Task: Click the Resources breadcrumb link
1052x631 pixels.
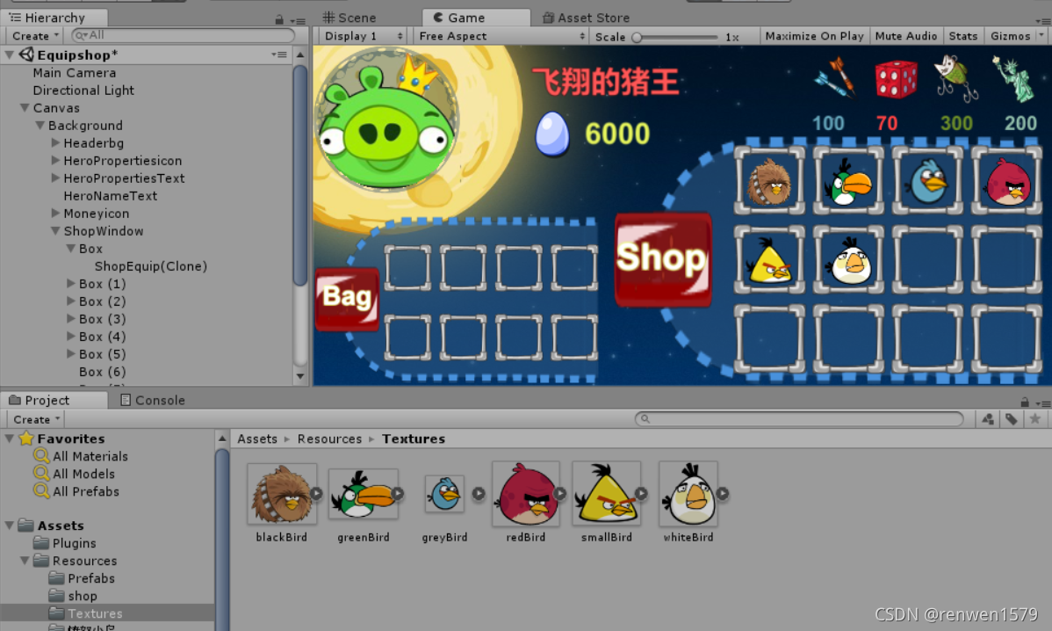Action: point(329,439)
